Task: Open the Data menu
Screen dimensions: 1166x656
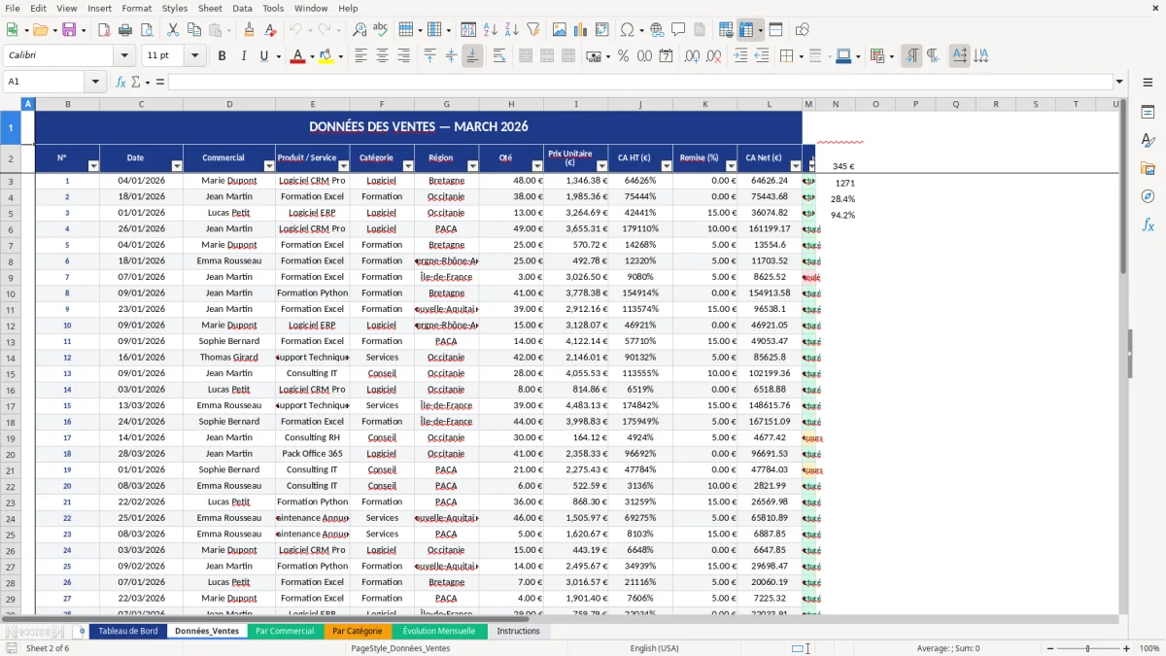Action: pos(241,8)
